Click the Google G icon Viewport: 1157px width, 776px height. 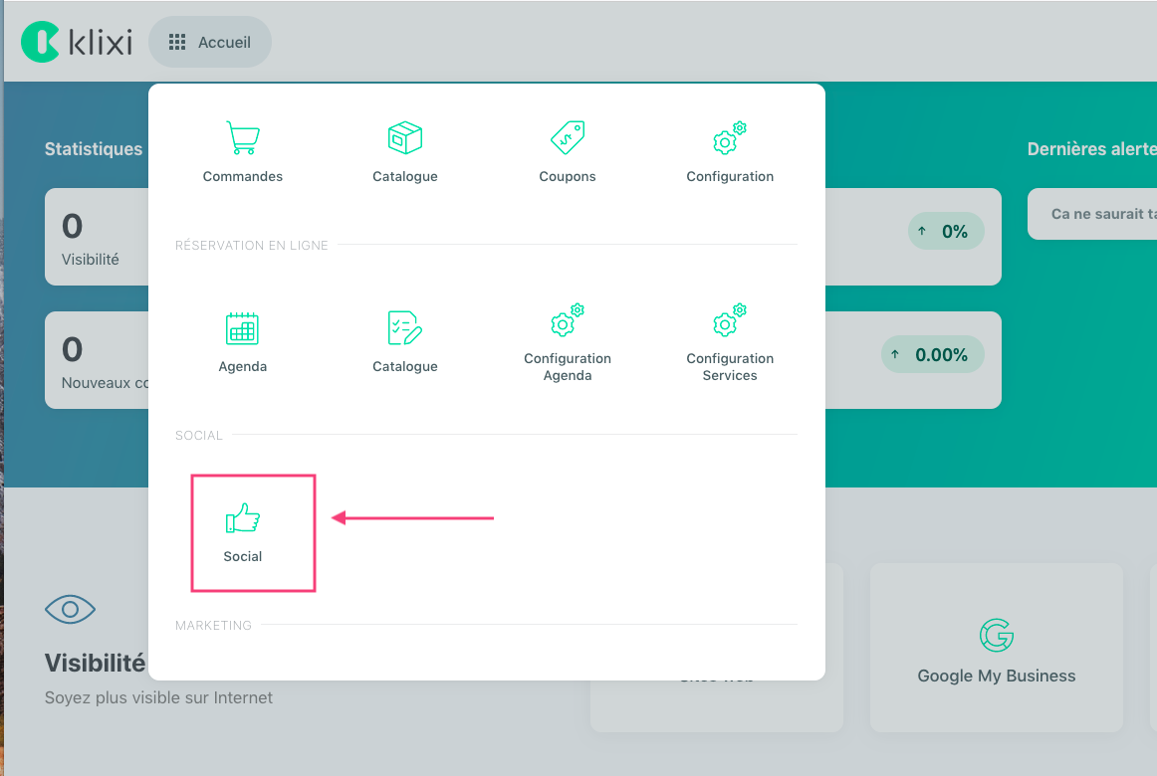(x=996, y=635)
